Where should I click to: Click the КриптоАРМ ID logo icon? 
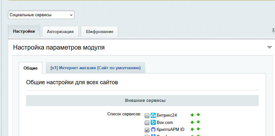pyautogui.click(x=153, y=130)
